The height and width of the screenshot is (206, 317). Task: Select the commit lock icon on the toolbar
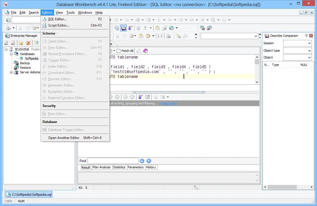click(x=138, y=28)
